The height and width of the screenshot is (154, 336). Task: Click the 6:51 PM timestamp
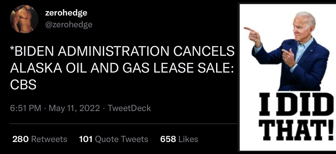26,108
